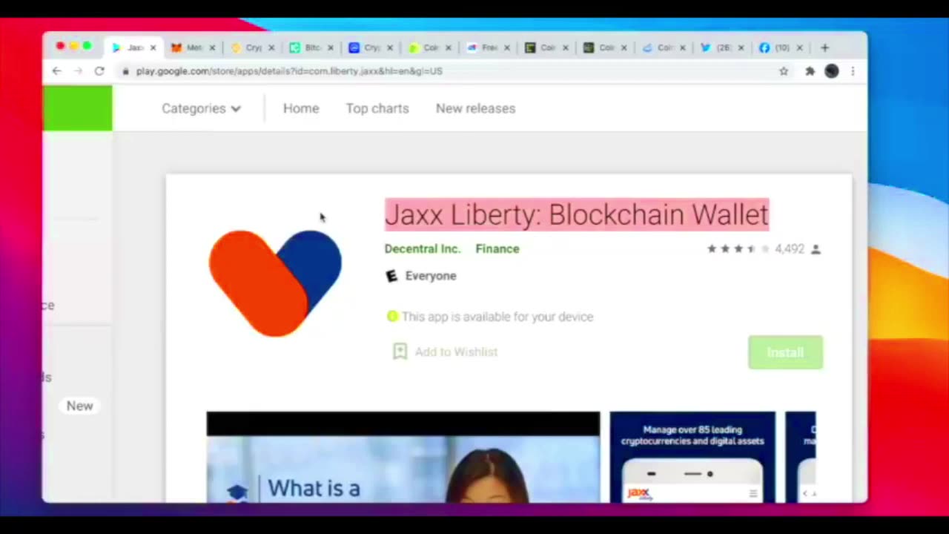Open New releases
This screenshot has height=534, width=949.
pos(475,108)
